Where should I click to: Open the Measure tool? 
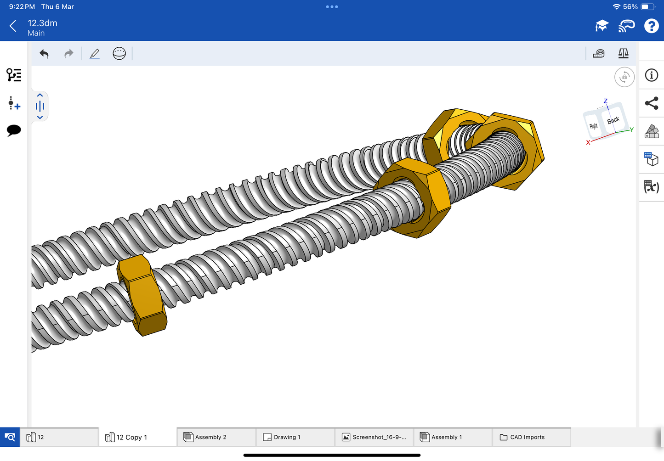click(599, 54)
